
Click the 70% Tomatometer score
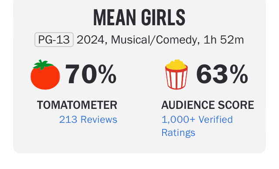point(91,74)
